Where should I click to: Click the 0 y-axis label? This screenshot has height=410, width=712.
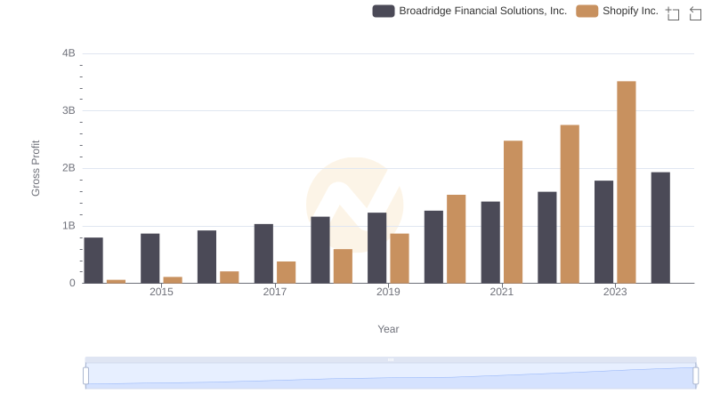(x=72, y=283)
